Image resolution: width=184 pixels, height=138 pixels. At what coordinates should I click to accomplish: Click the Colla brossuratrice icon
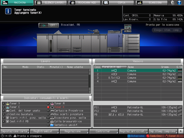point(52,122)
